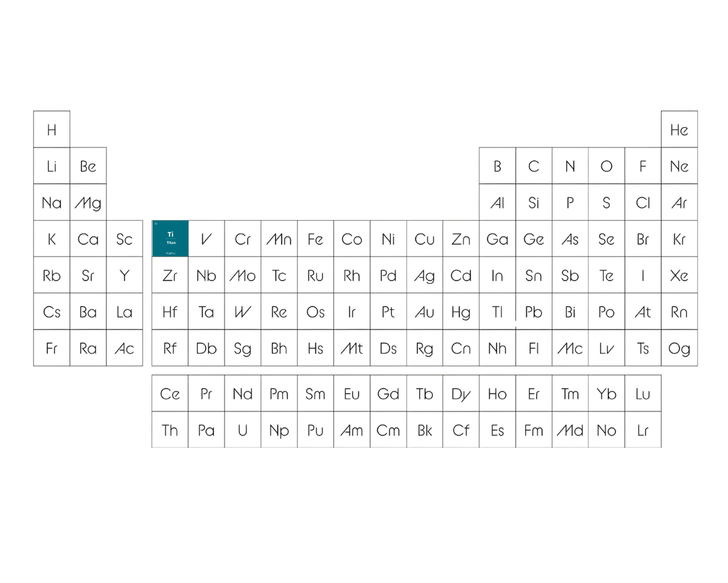Select the Magnesium (Mg) tile
This screenshot has width=728, height=583.
point(88,202)
